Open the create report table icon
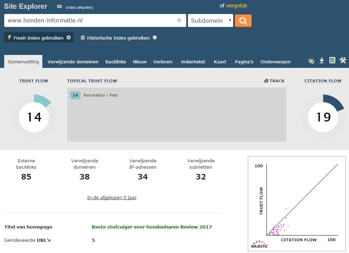The height and width of the screenshot is (253, 349). point(332,60)
